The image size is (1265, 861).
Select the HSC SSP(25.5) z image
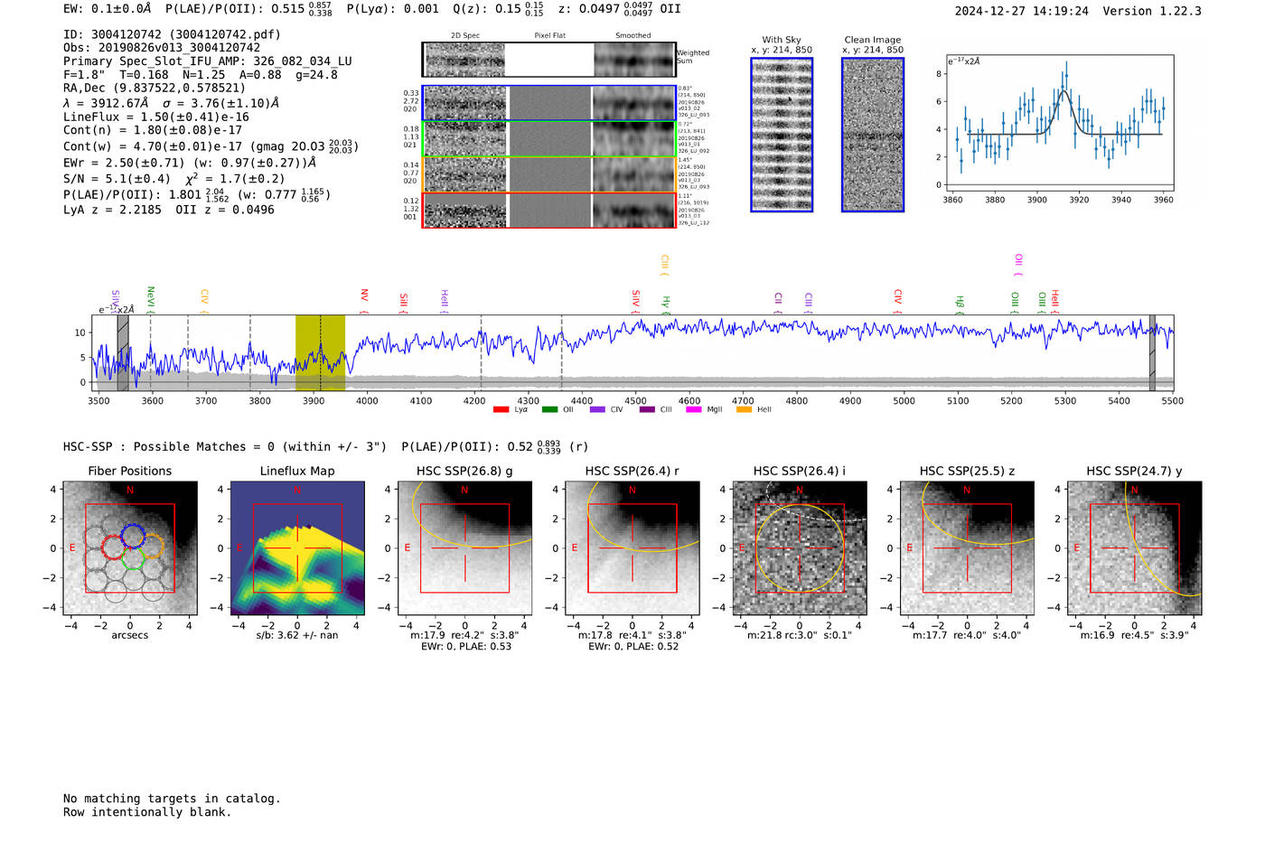(967, 547)
